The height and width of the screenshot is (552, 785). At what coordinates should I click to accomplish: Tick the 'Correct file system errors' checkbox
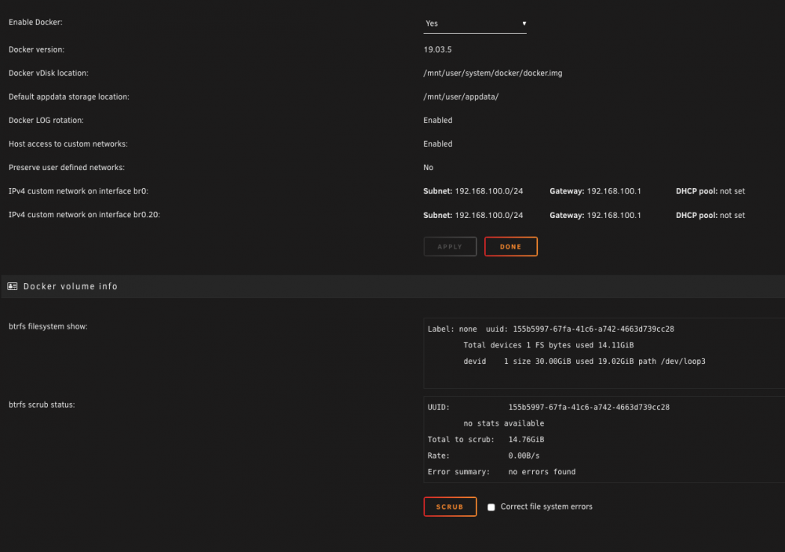[x=491, y=507]
